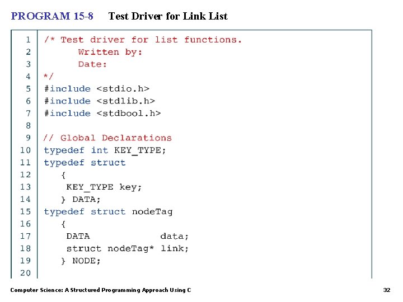Click line number 1
403x302 pixels.
coord(28,40)
